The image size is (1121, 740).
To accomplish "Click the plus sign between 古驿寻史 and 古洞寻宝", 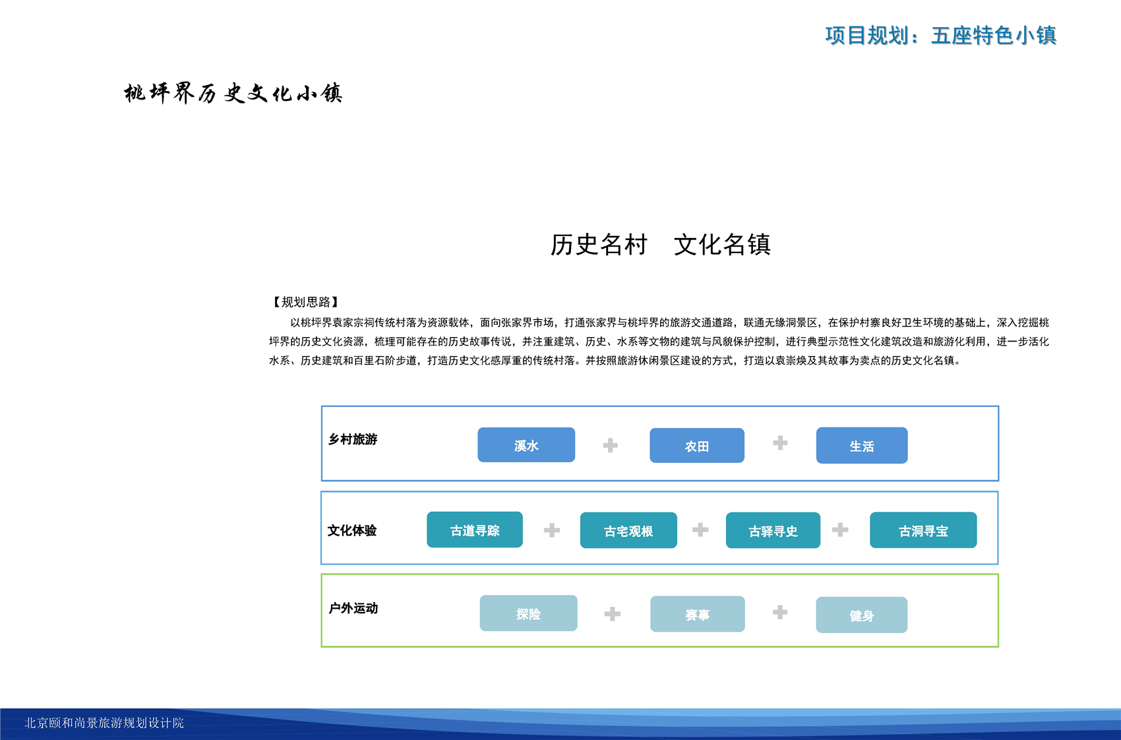I will (840, 529).
